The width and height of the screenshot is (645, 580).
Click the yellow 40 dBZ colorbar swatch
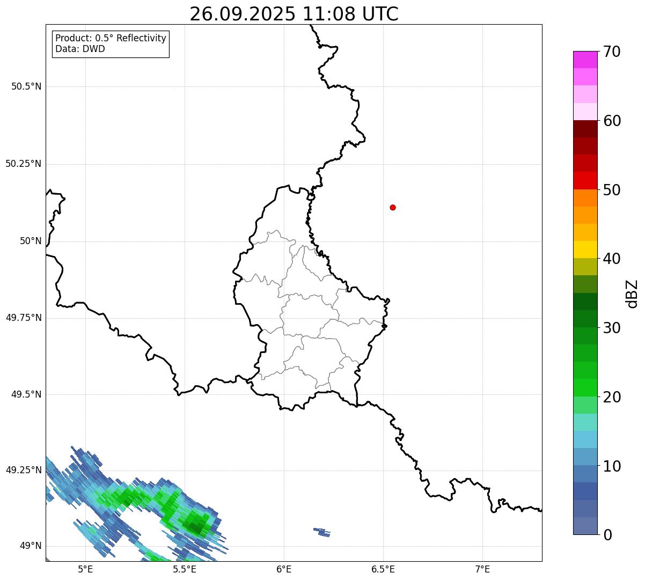[585, 249]
